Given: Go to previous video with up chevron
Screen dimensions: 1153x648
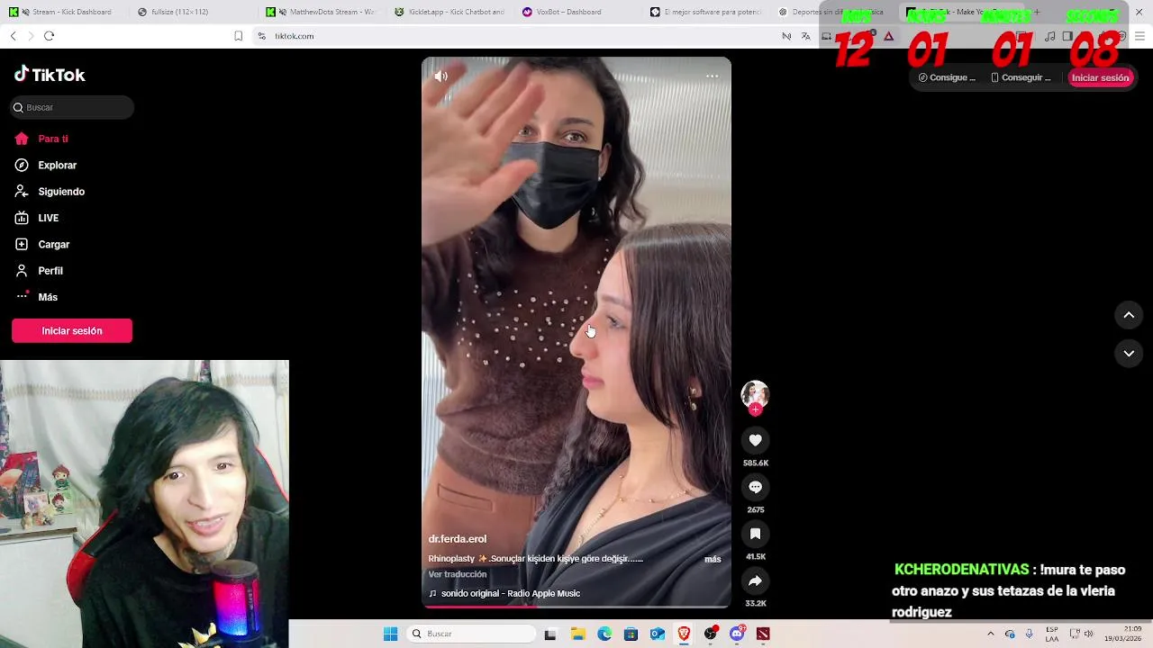Looking at the screenshot, I should click(1129, 315).
